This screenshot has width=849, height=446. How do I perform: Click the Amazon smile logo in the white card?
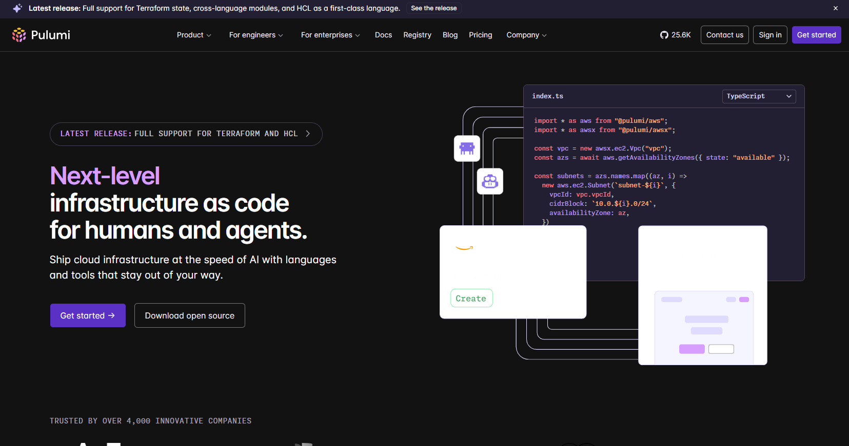(x=464, y=248)
